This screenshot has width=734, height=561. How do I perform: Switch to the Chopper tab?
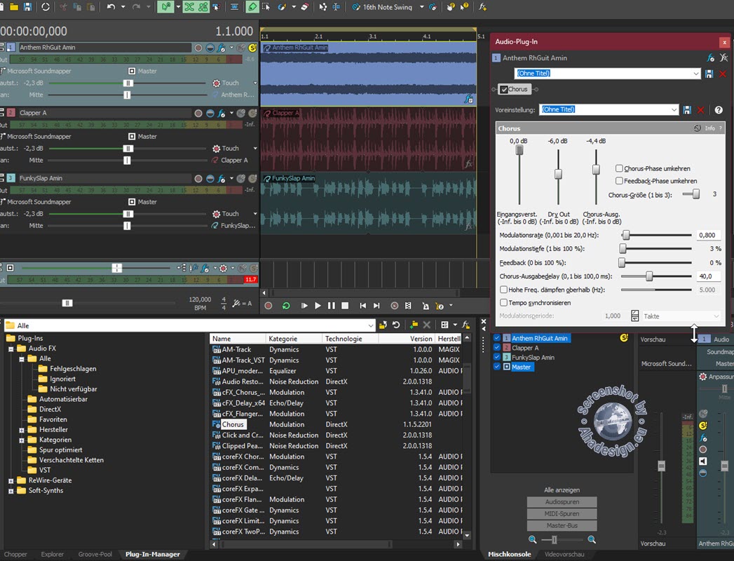[15, 554]
